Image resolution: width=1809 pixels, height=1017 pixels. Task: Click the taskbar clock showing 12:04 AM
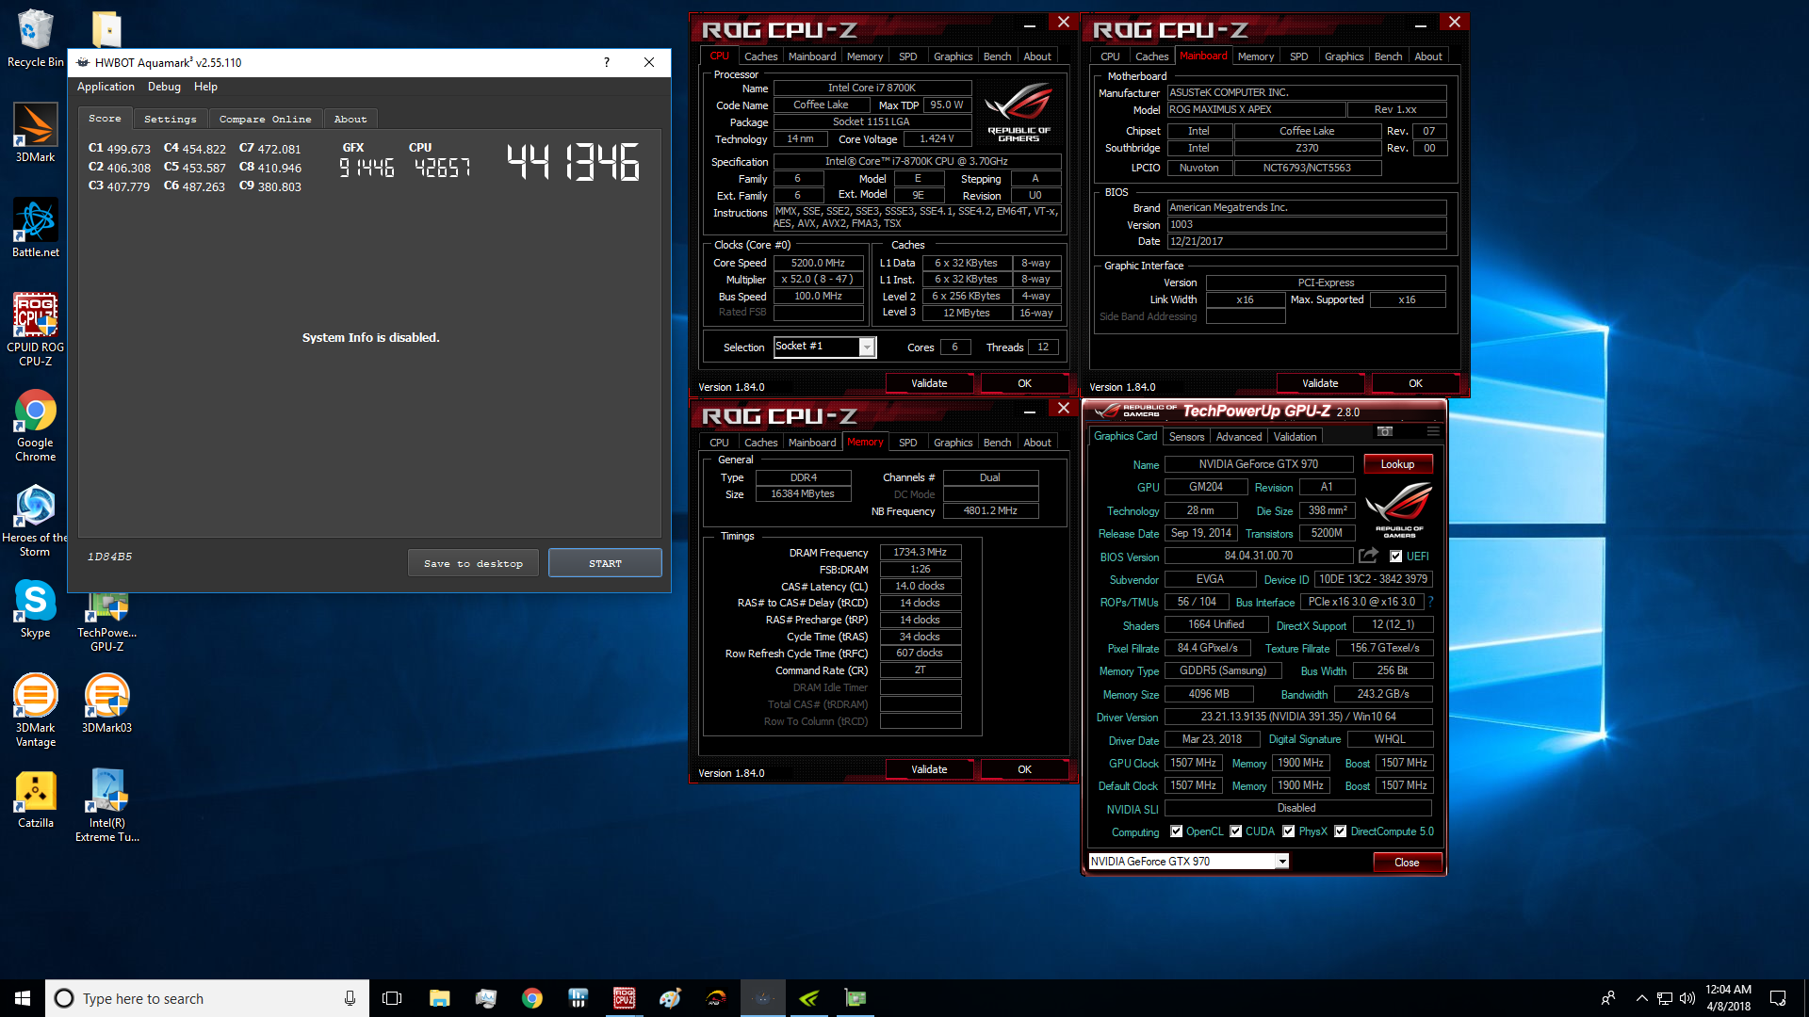[1728, 998]
